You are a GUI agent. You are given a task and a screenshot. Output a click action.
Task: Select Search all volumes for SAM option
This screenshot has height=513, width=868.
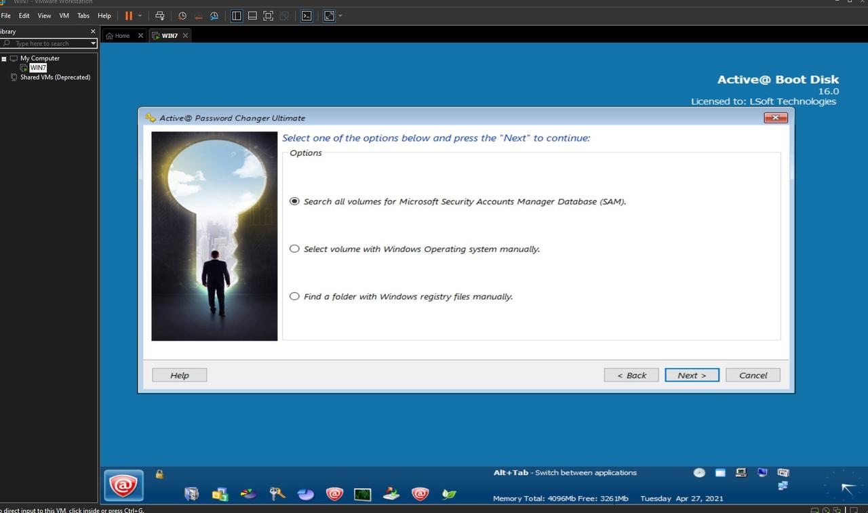294,201
